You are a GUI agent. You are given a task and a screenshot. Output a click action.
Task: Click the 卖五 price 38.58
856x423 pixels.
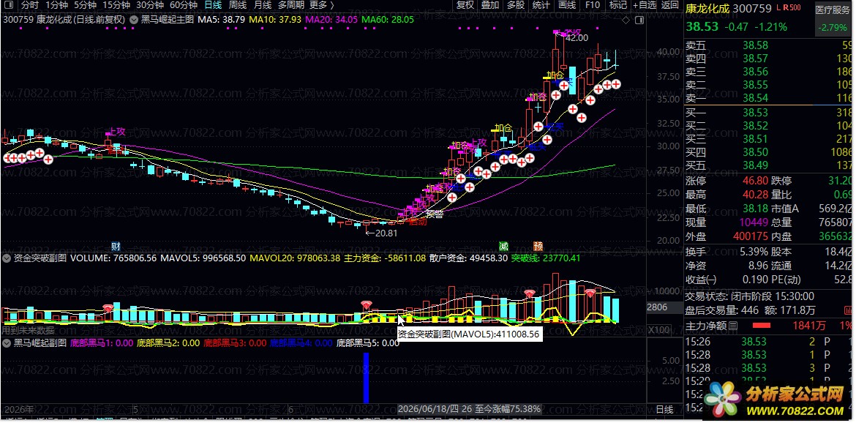coord(755,45)
